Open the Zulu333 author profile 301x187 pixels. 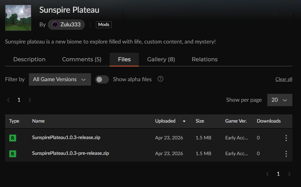[x=66, y=25]
